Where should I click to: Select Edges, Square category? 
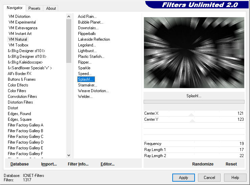click(x=20, y=119)
